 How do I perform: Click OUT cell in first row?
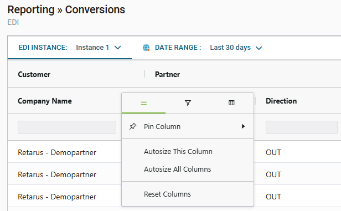[273, 152]
